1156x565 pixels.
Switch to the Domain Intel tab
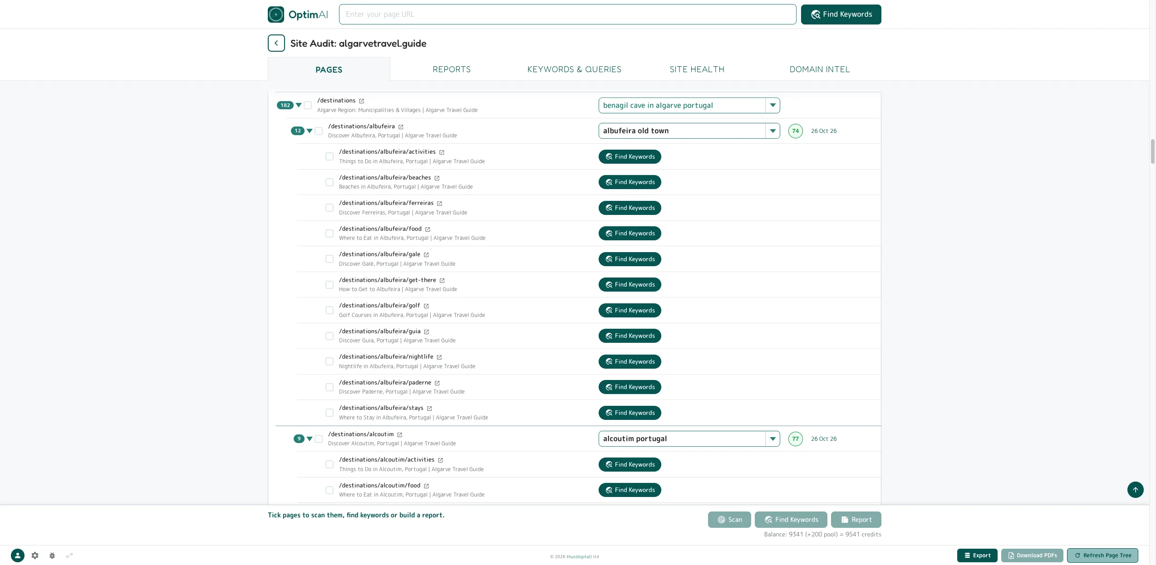(x=819, y=69)
